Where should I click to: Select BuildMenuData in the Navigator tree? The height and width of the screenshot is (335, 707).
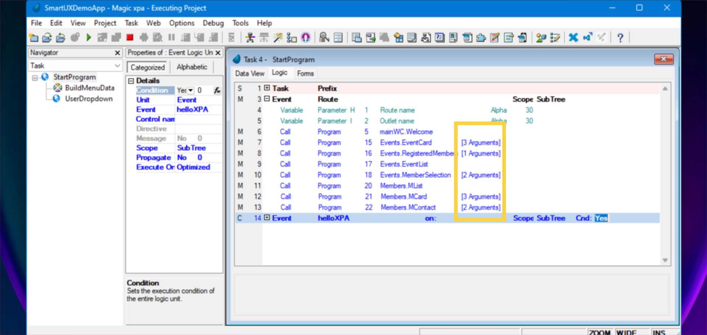pyautogui.click(x=89, y=88)
